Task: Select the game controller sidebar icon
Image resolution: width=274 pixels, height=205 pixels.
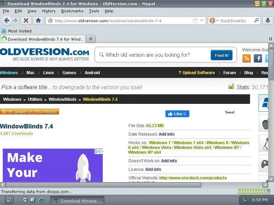Action: (263, 164)
